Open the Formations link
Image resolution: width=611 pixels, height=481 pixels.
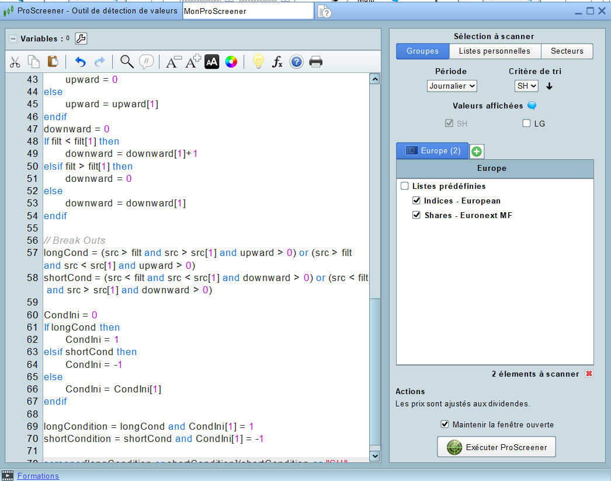pos(38,476)
